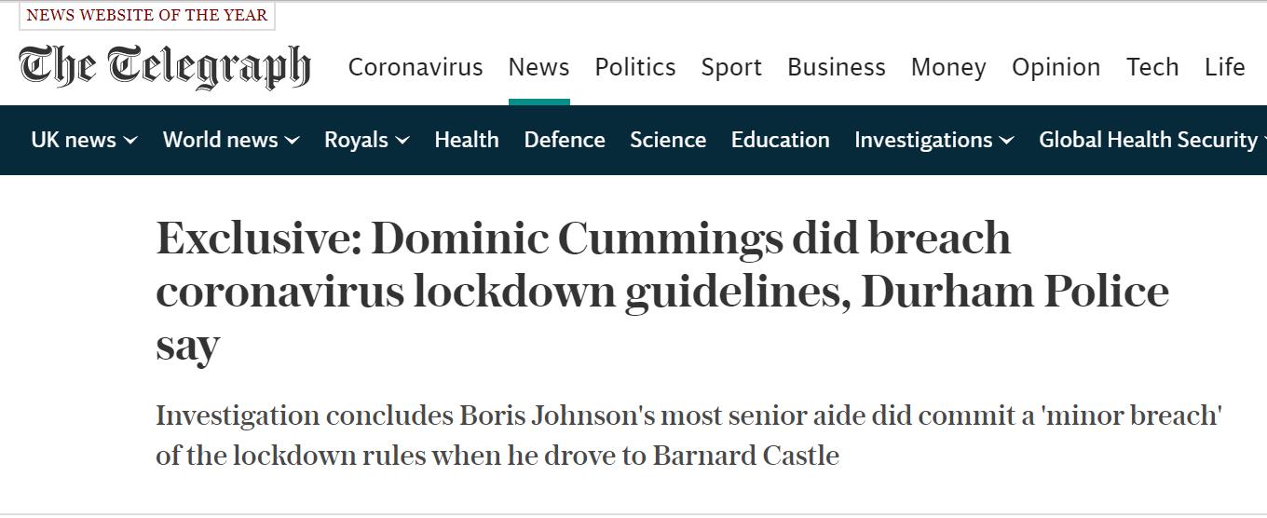
Task: Click The Telegraph logo
Action: pos(164,67)
